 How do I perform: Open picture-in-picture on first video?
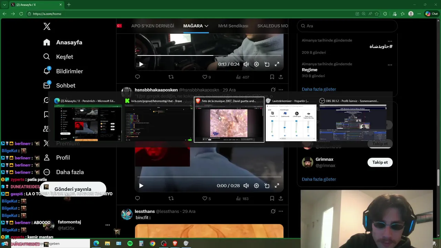(267, 64)
